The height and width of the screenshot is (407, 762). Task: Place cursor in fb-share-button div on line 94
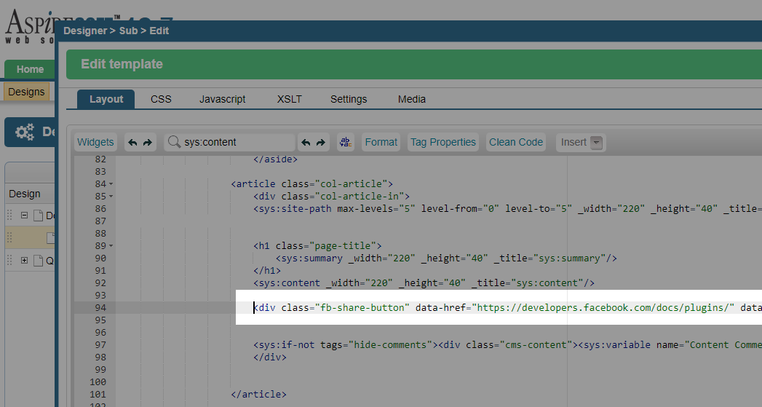[x=507, y=307]
